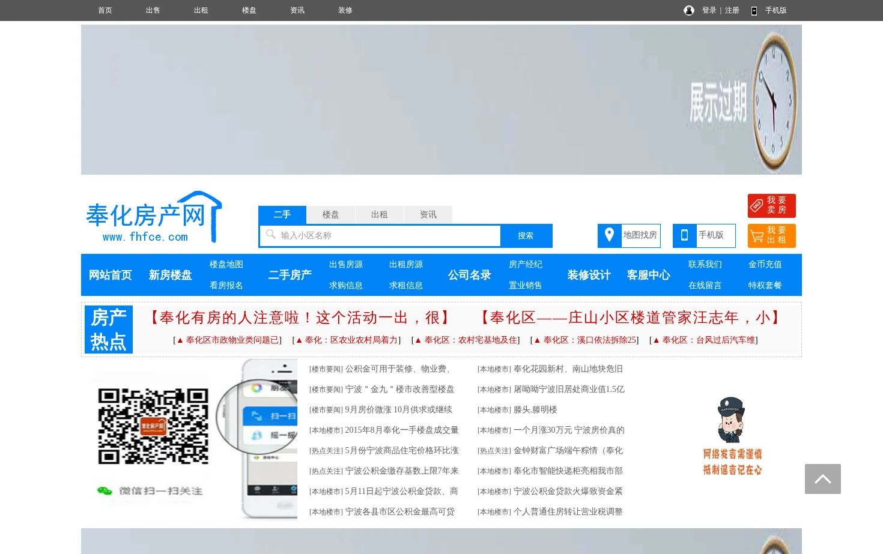Open hot link 奉化：区农业农村局着力
This screenshot has width=883, height=554.
[347, 340]
